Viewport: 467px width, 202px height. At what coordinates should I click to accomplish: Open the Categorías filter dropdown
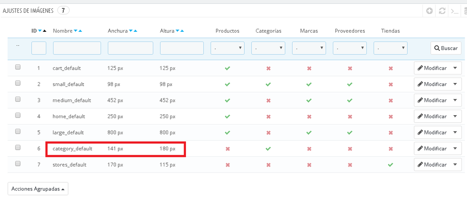pos(269,48)
